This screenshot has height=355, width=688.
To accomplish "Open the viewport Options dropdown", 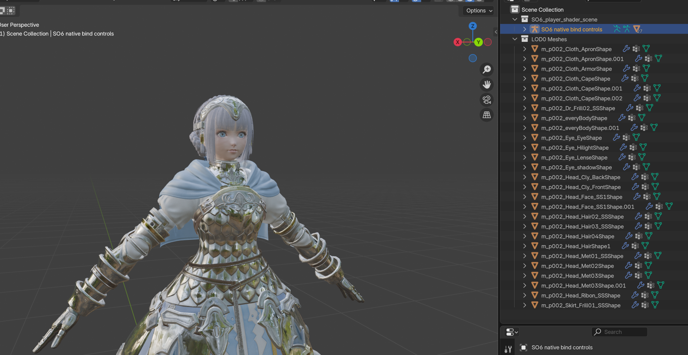I will coord(479,11).
